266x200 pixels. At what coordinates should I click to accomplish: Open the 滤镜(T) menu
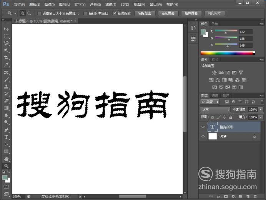(x=111, y=4)
